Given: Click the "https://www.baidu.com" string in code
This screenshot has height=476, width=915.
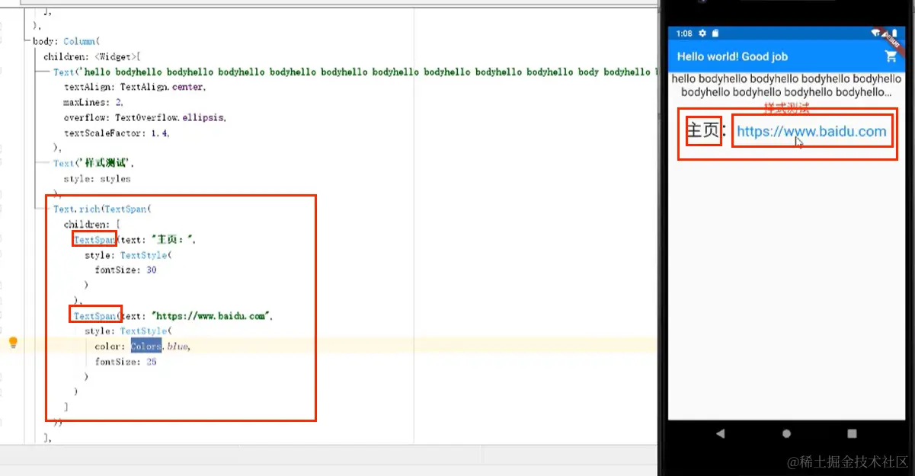Looking at the screenshot, I should (210, 315).
